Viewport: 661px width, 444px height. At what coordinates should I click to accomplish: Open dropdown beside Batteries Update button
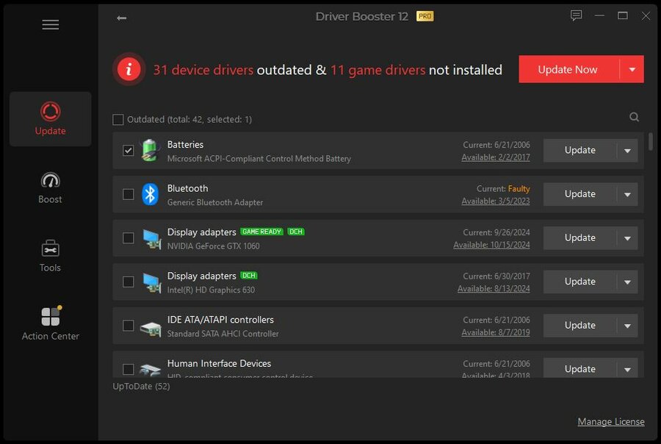coord(627,151)
